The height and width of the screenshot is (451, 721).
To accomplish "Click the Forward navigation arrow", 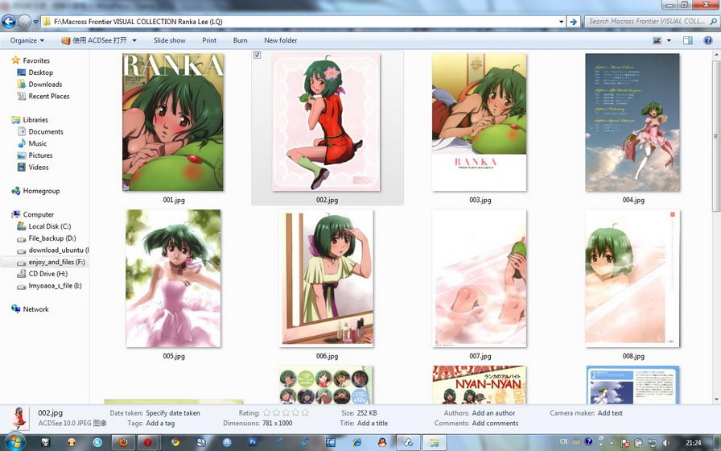I will (24, 21).
